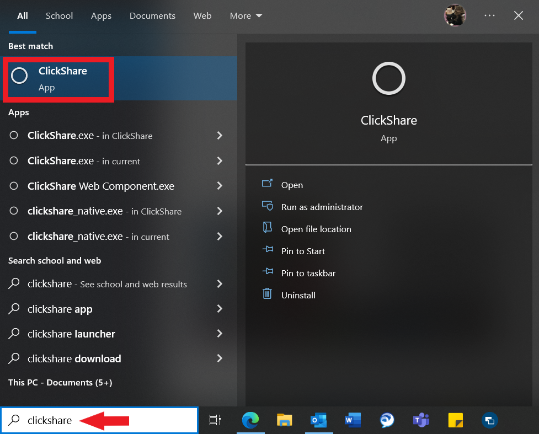This screenshot has height=434, width=539.
Task: Expand arrow for ClickShare.exe in current
Action: [220, 161]
